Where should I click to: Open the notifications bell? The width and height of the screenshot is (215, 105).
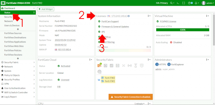(196, 3)
